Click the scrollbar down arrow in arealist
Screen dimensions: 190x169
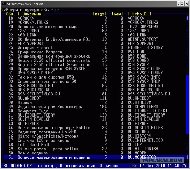[x=187, y=157]
